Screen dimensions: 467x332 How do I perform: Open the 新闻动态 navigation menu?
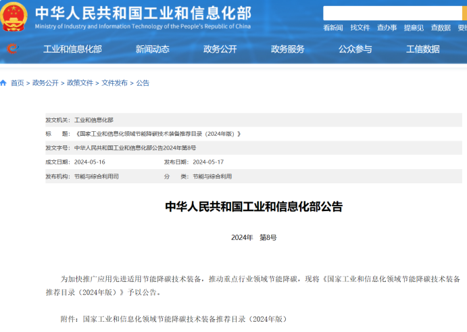click(152, 49)
